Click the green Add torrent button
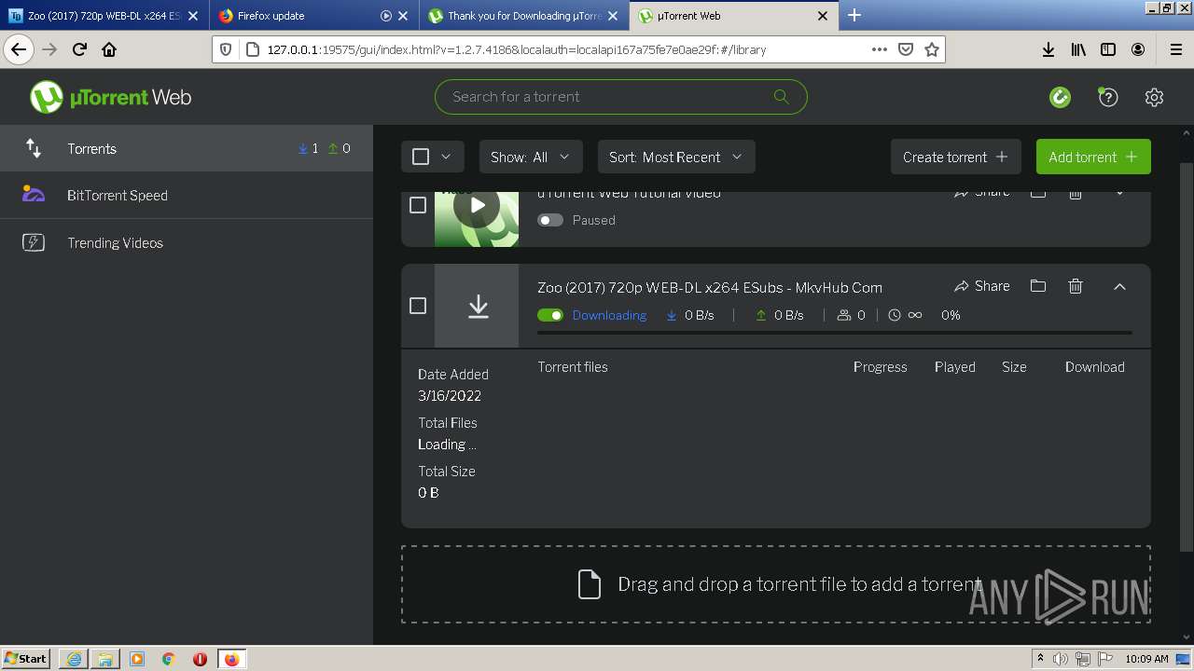Image resolution: width=1194 pixels, height=671 pixels. [1093, 157]
